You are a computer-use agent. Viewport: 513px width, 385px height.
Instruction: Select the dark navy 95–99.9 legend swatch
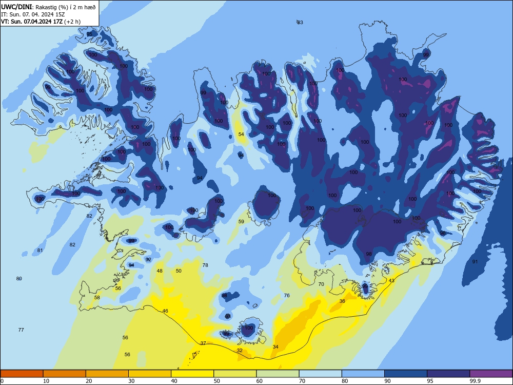click(448, 374)
